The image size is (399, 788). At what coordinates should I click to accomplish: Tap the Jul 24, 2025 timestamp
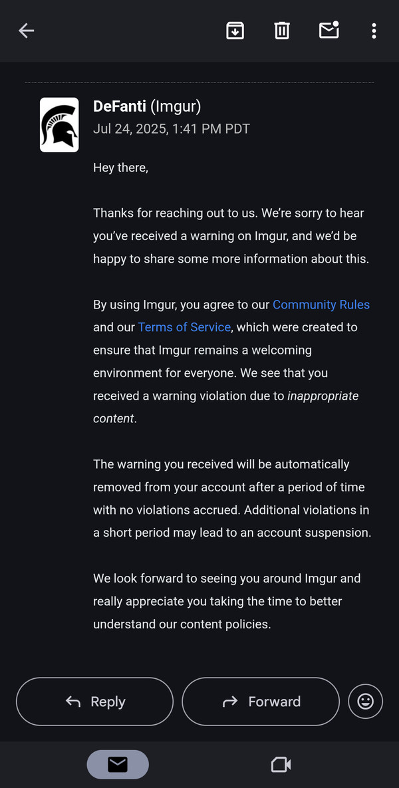(172, 129)
